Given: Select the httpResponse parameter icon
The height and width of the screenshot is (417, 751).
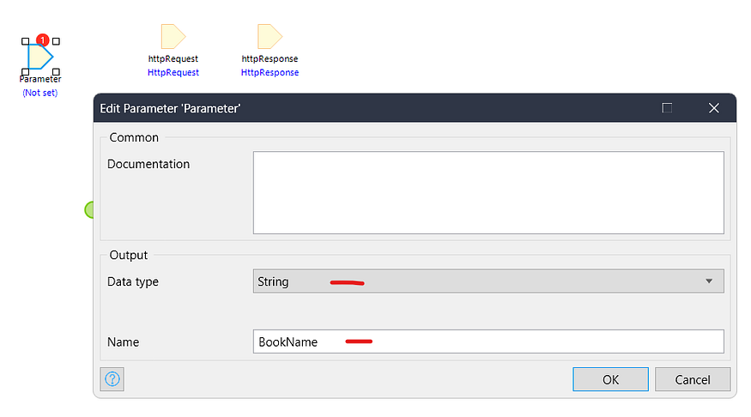Looking at the screenshot, I should pyautogui.click(x=270, y=36).
